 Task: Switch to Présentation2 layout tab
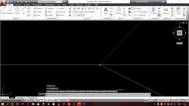[32, 97]
